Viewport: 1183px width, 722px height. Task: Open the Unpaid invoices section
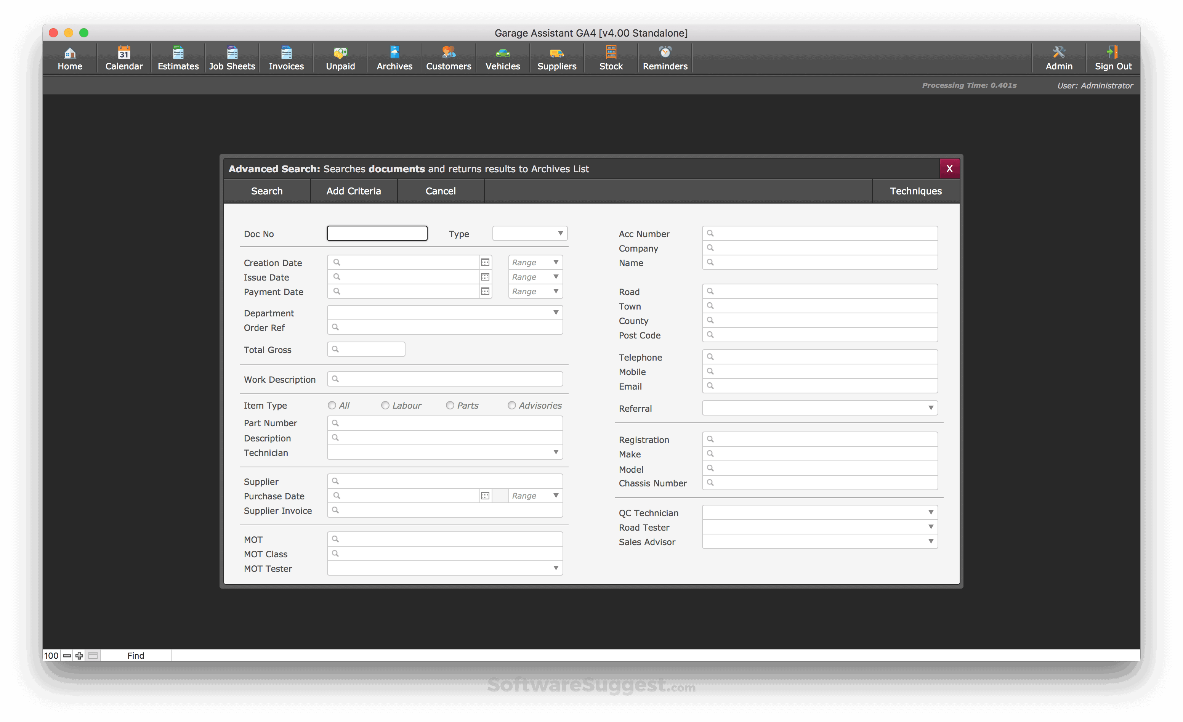coord(340,58)
